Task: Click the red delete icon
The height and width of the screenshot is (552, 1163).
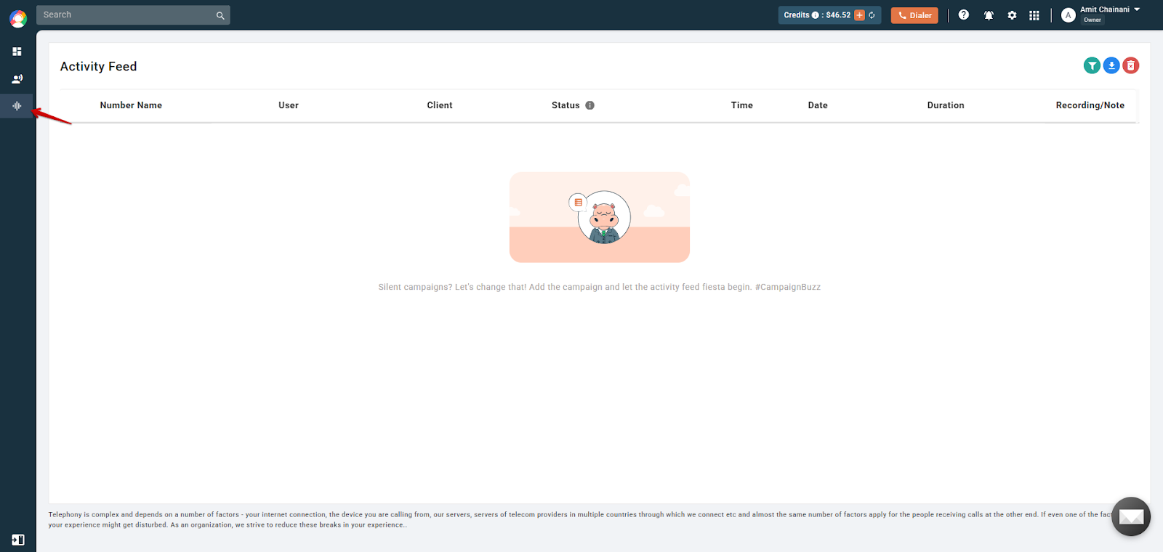Action: pos(1131,66)
